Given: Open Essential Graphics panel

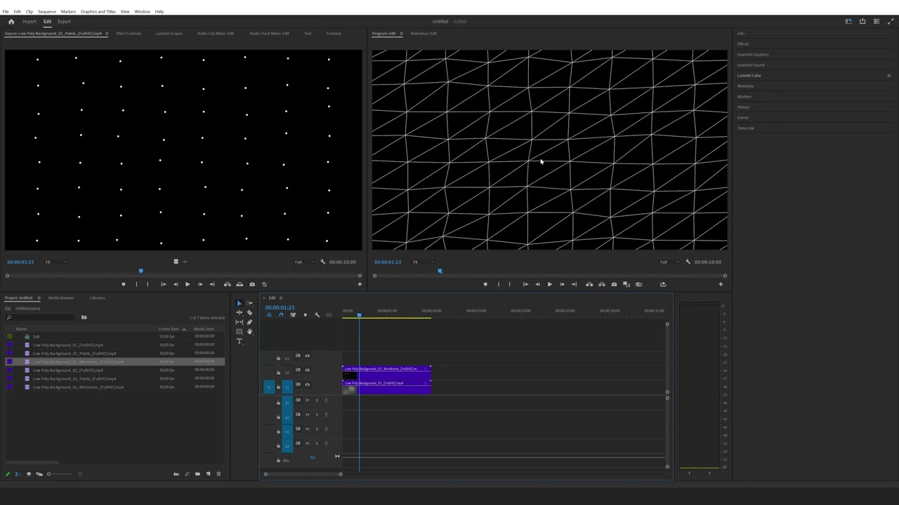Looking at the screenshot, I should (x=753, y=54).
